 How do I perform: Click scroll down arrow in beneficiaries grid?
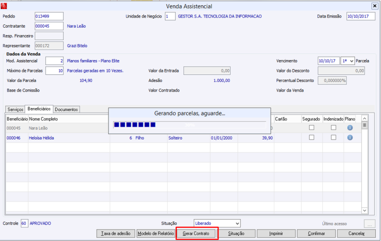[x=364, y=211]
